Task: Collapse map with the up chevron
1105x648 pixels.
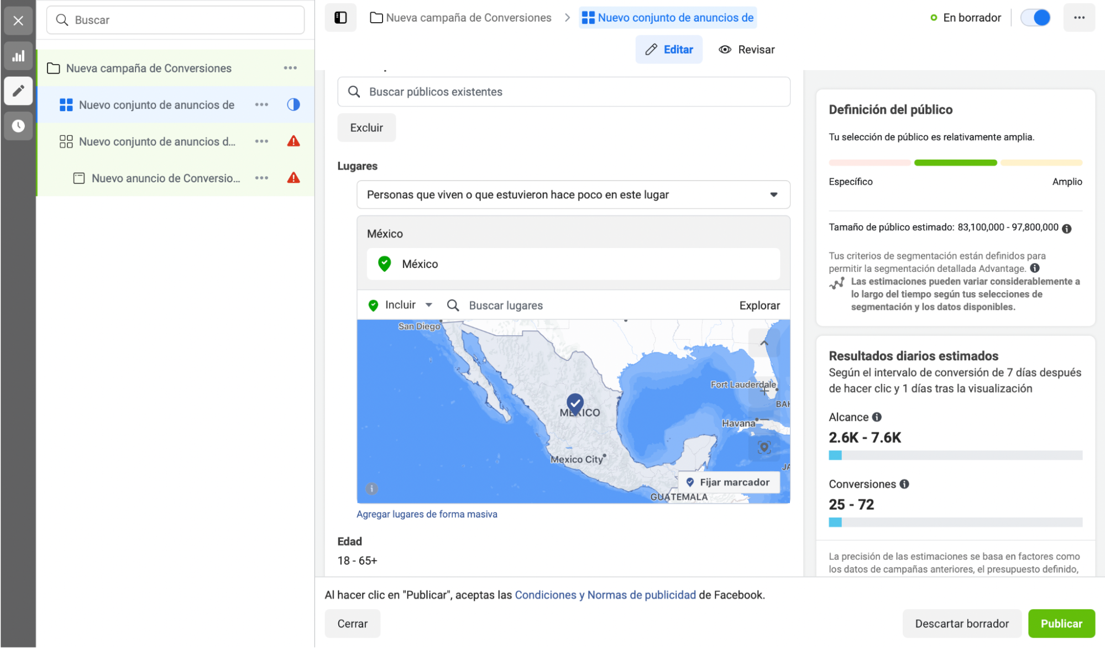Action: click(764, 343)
